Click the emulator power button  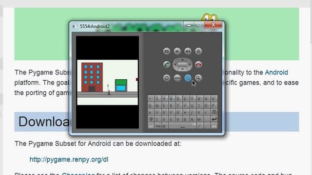198,51
